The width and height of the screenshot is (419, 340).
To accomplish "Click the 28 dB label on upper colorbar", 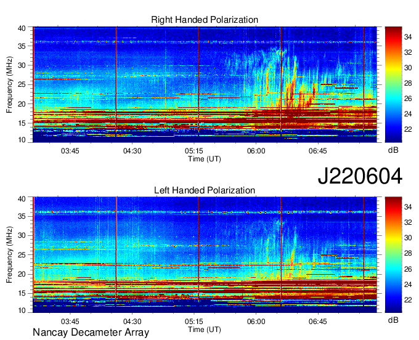I will [408, 83].
